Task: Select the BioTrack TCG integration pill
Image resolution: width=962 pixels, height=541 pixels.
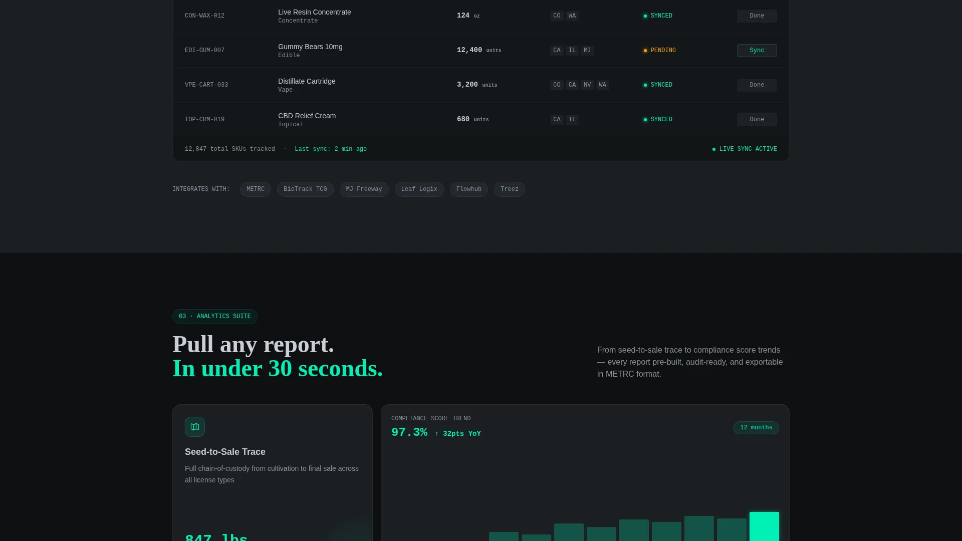Action: click(305, 189)
